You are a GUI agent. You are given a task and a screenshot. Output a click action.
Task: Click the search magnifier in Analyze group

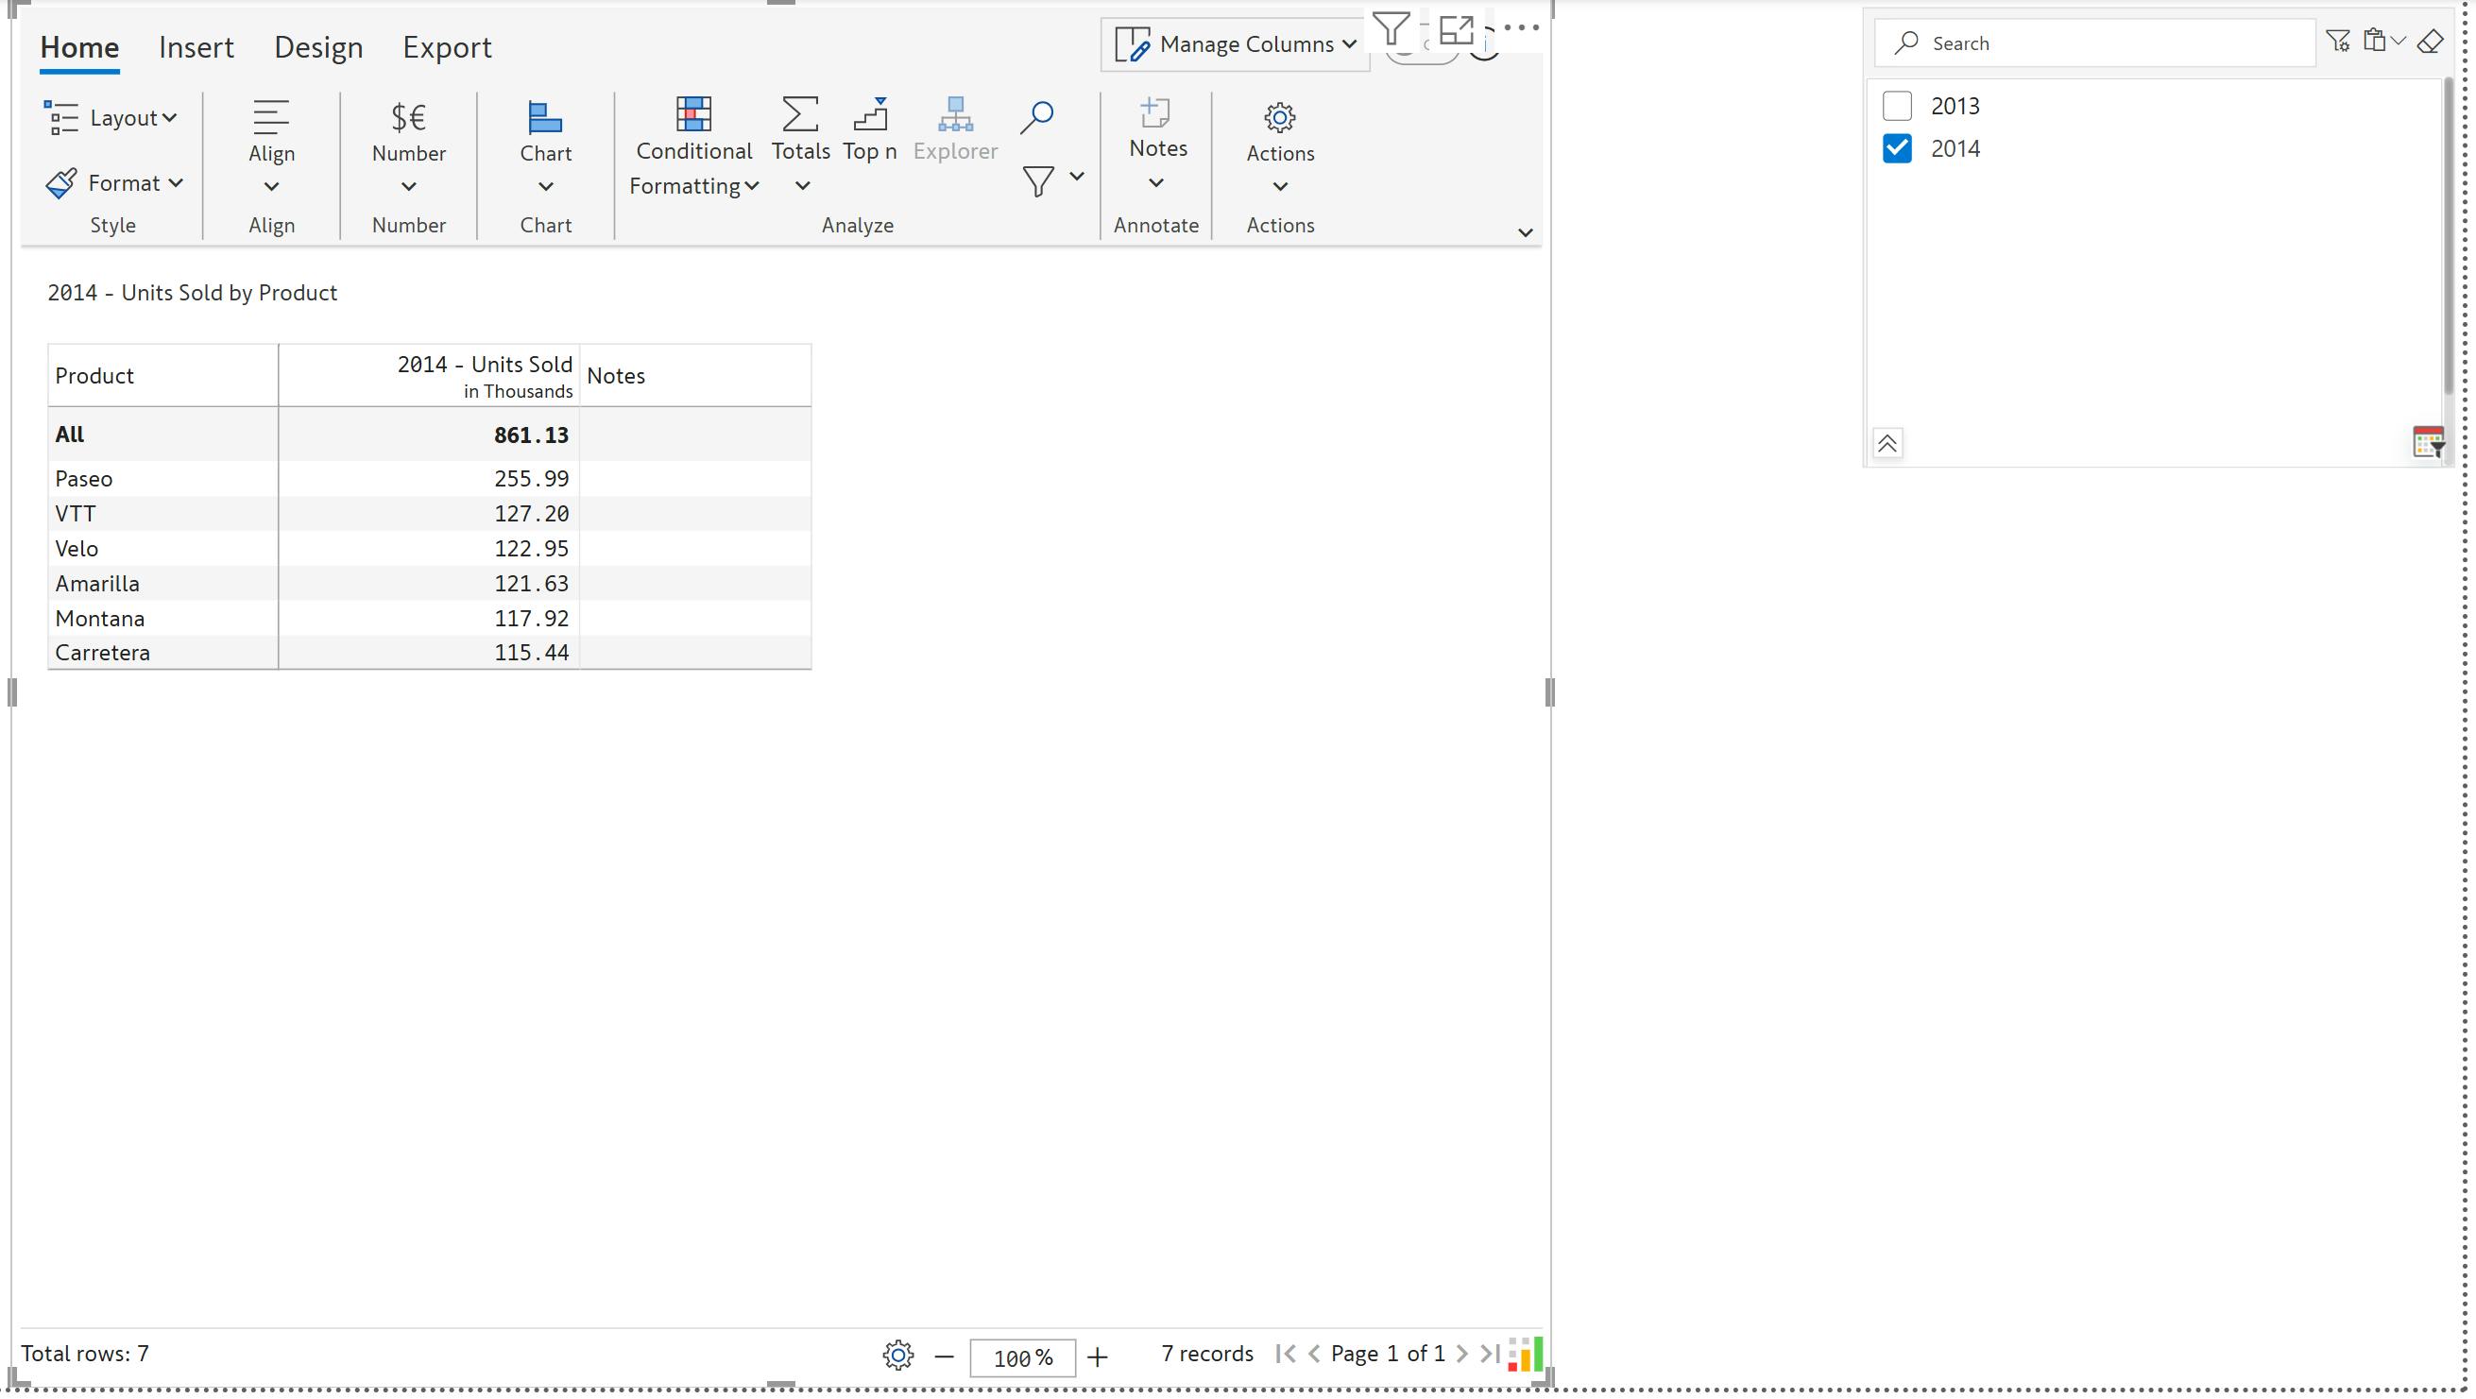pos(1036,117)
